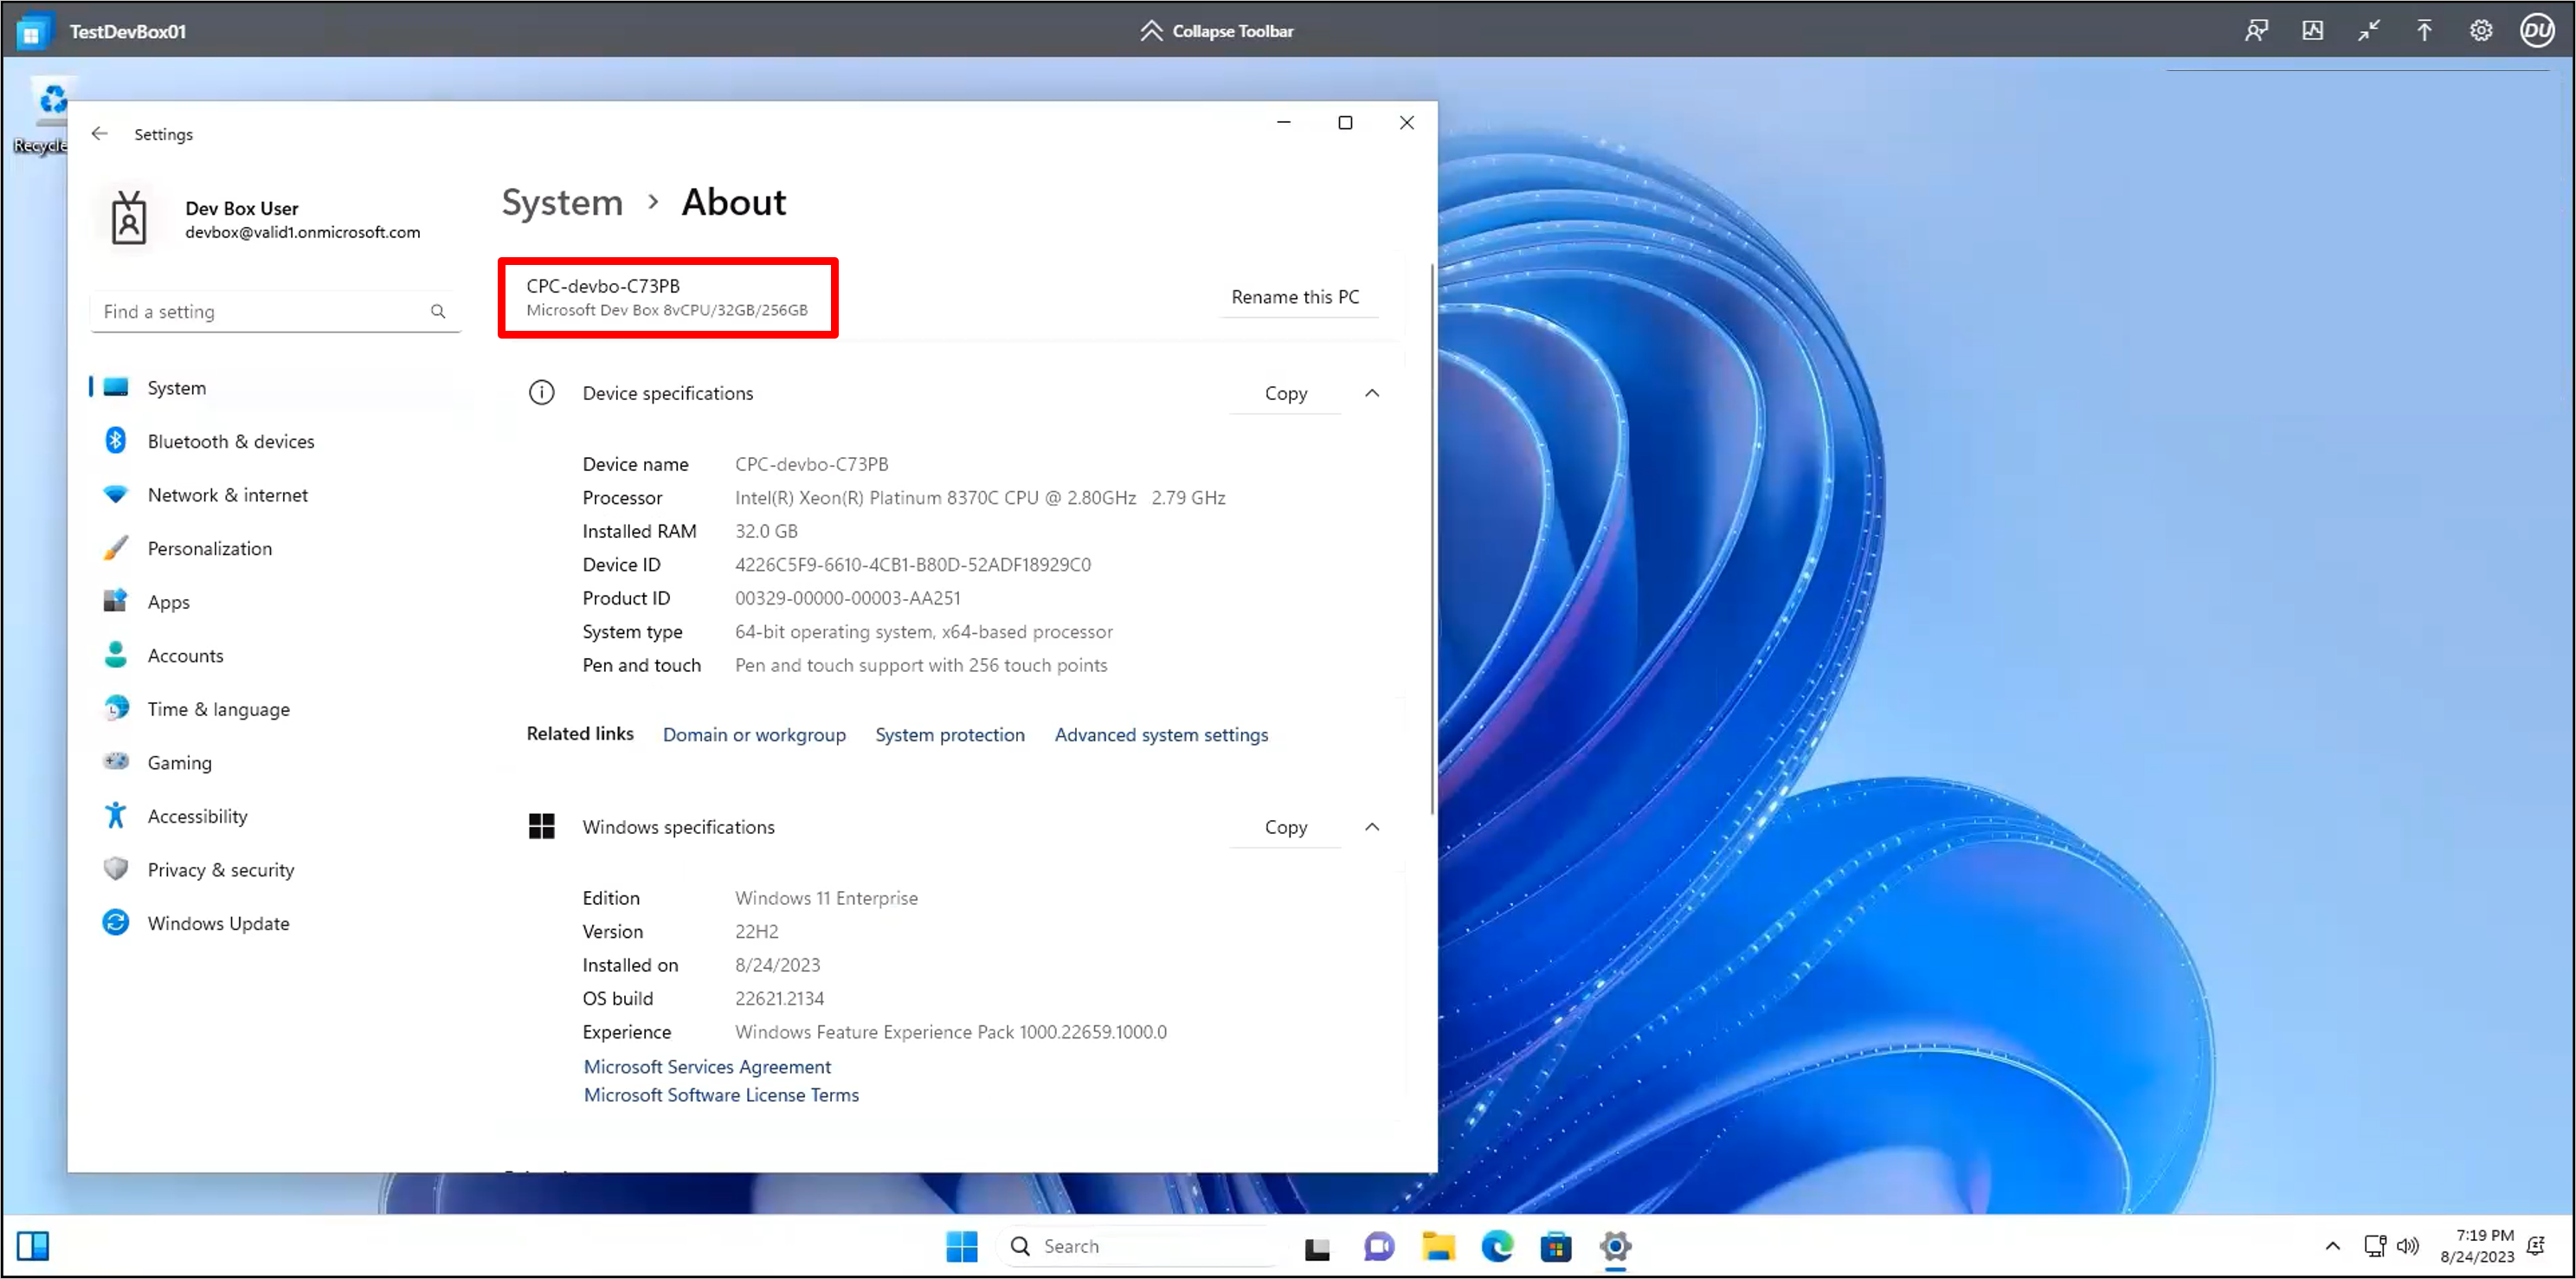
Task: Copy the Device specifications
Action: click(1285, 393)
